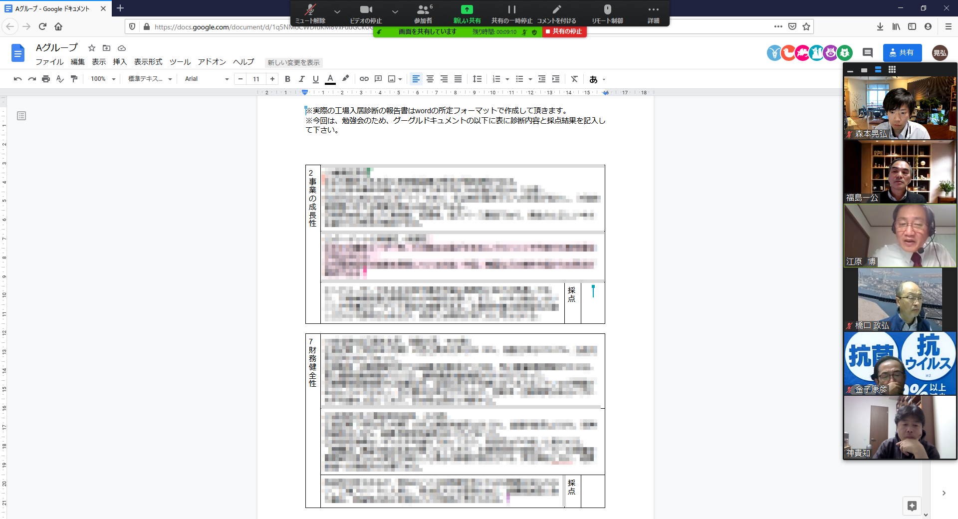
Task: Open the 100% zoom dropdown
Action: point(103,79)
